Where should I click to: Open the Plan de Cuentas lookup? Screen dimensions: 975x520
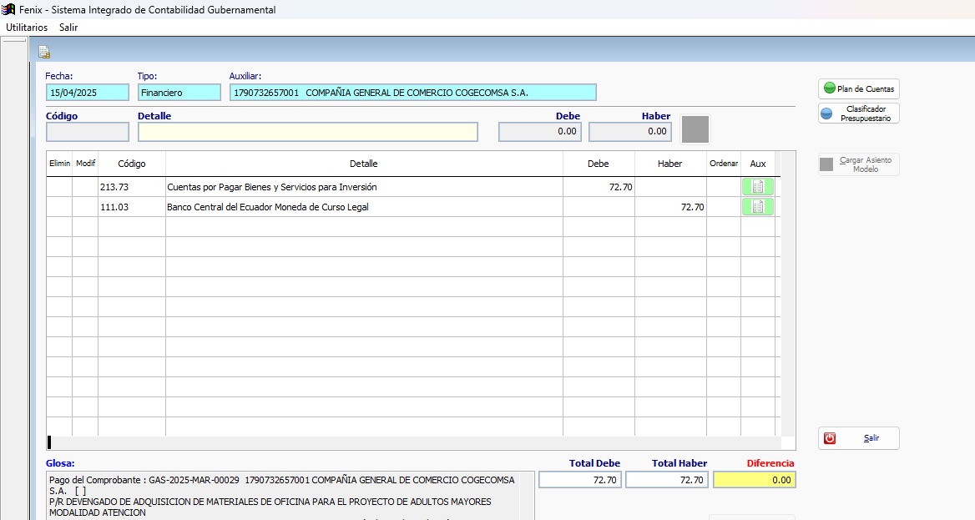point(858,88)
